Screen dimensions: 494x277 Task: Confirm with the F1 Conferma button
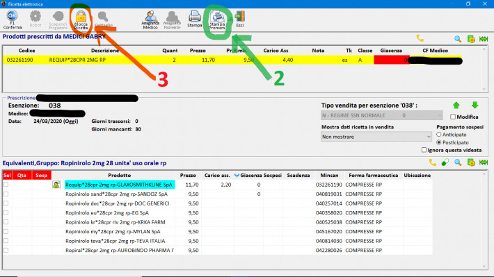(13, 19)
